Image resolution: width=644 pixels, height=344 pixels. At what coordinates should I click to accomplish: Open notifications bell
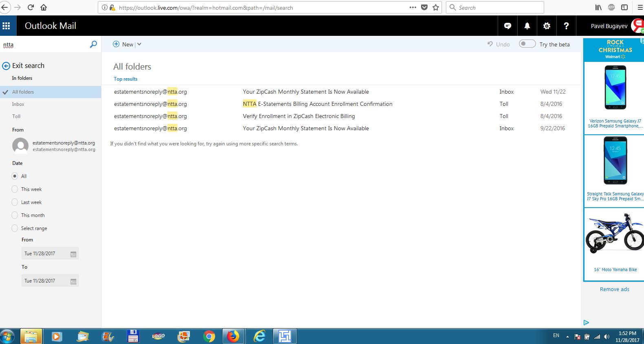[527, 26]
